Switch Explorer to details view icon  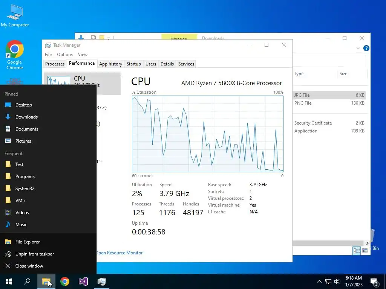point(357,251)
